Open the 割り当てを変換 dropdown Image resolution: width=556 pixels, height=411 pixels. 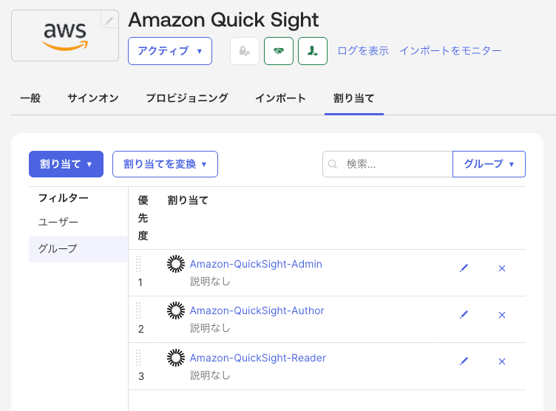coord(165,164)
